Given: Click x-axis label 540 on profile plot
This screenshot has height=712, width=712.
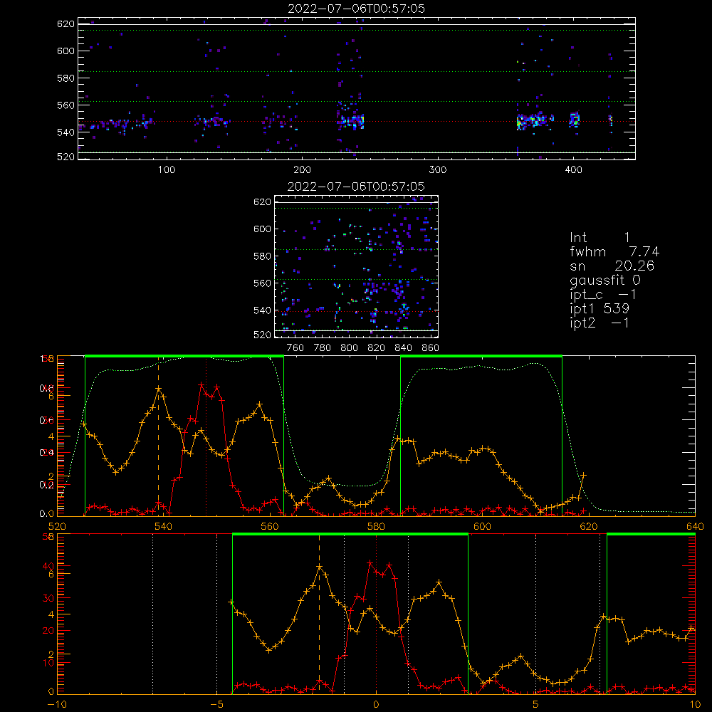Looking at the screenshot, I should [x=164, y=526].
